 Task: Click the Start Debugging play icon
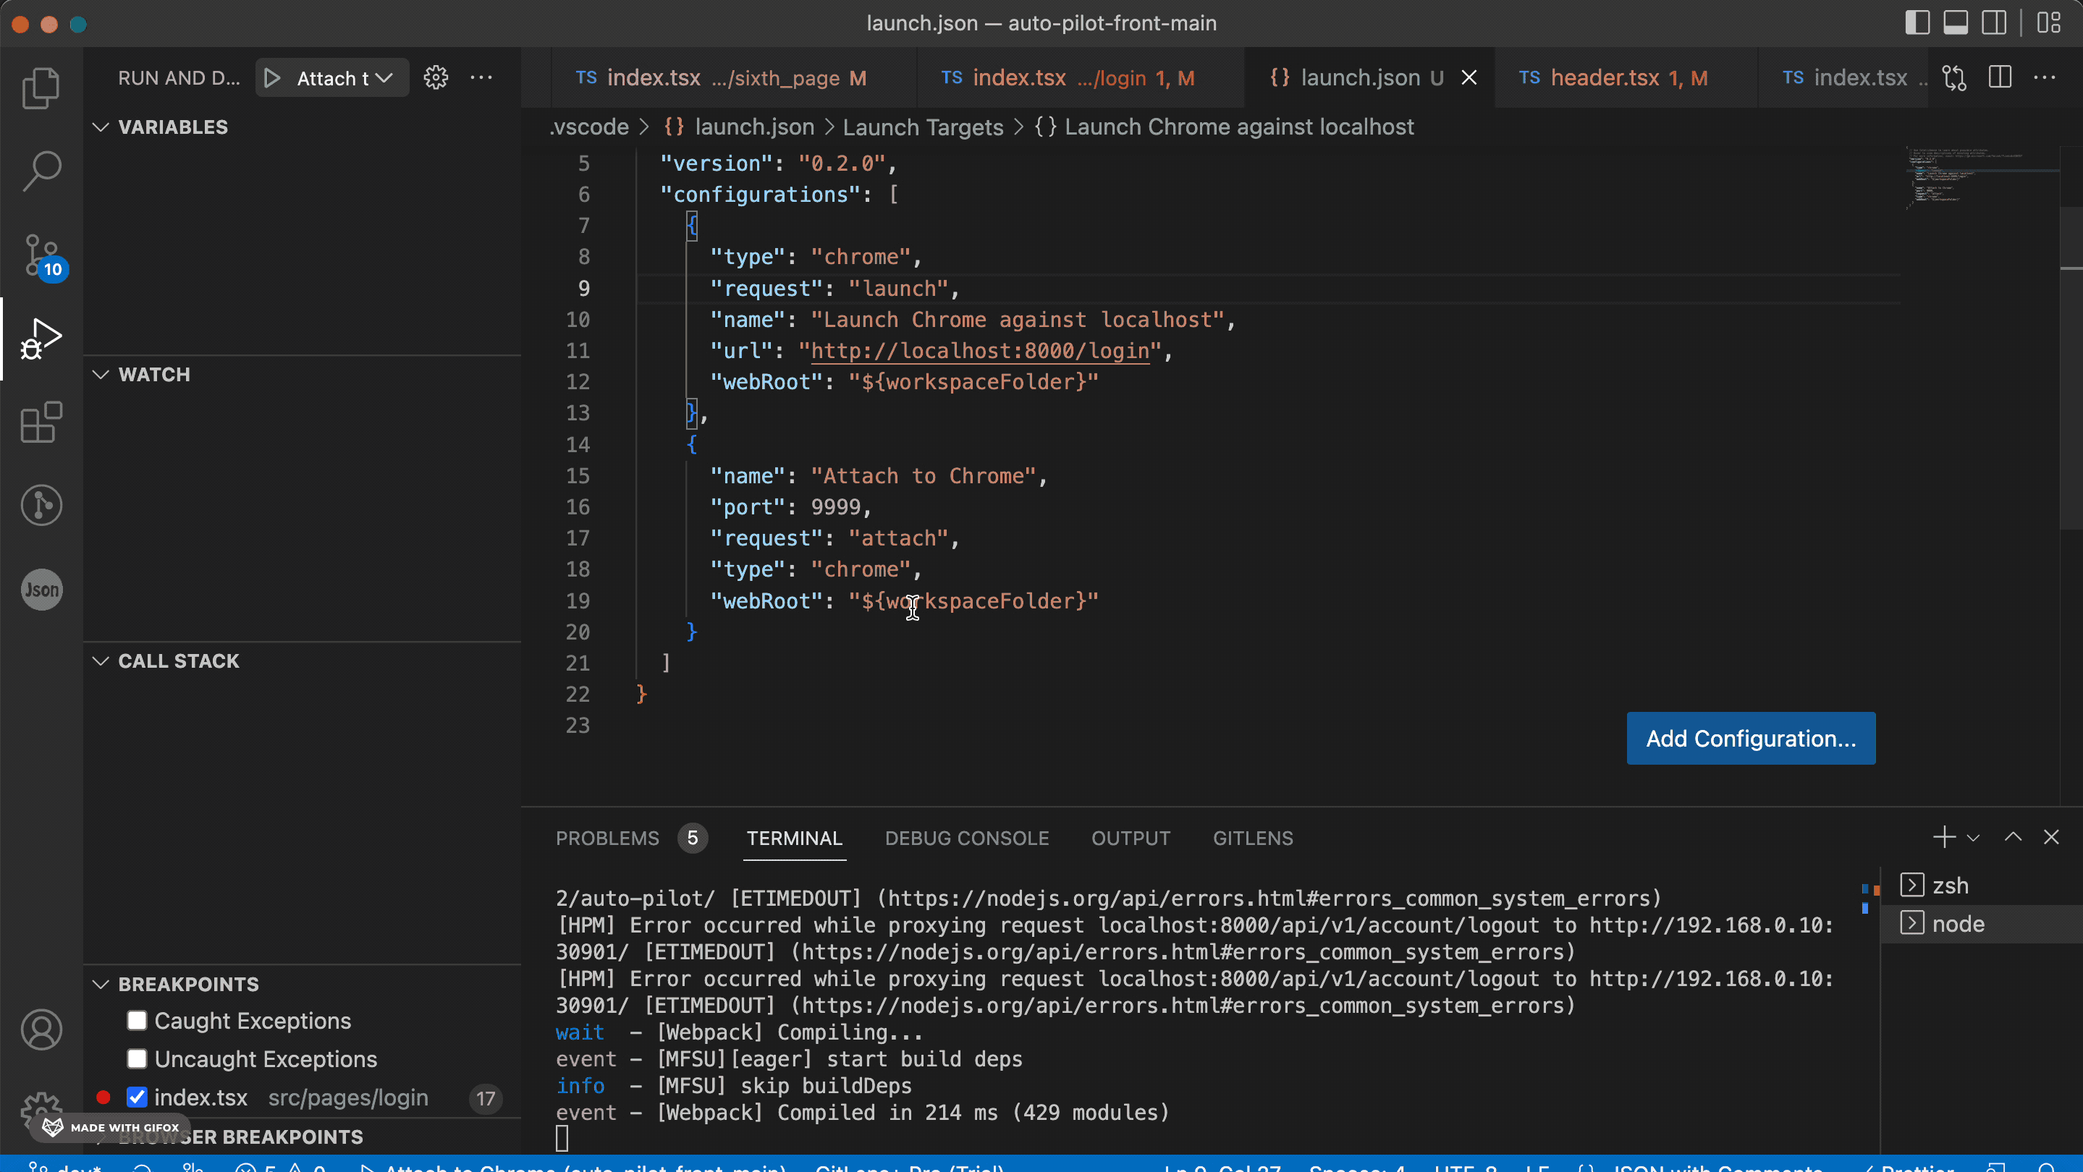pos(273,78)
